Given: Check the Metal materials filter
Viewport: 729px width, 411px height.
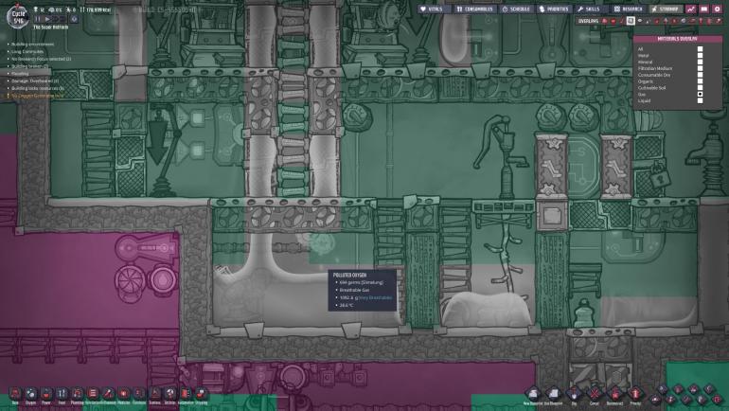Looking at the screenshot, I should pos(701,56).
